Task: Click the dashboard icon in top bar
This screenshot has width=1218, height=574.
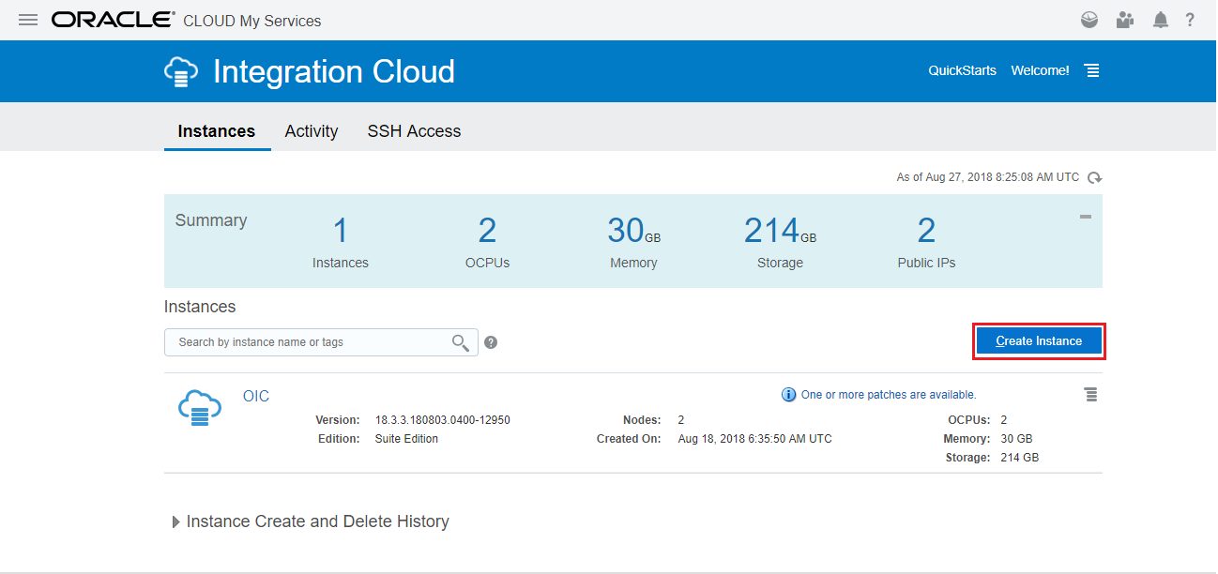Action: click(x=1089, y=20)
